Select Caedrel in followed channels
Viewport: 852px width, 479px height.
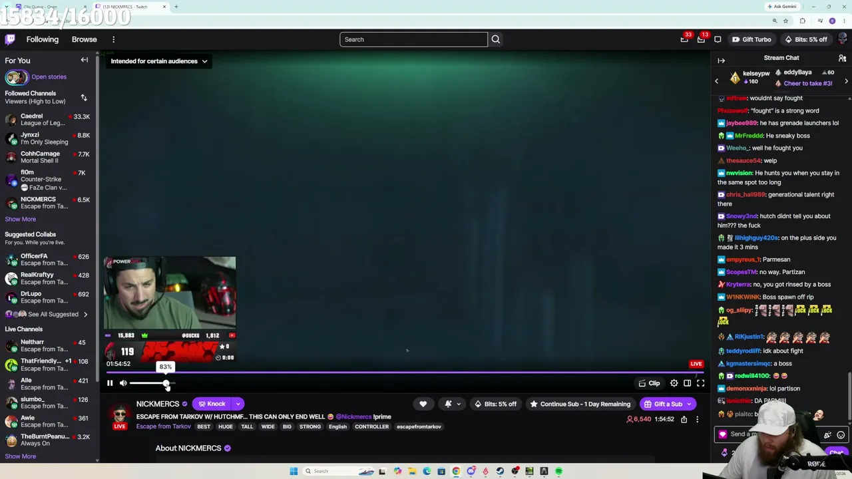[49, 120]
